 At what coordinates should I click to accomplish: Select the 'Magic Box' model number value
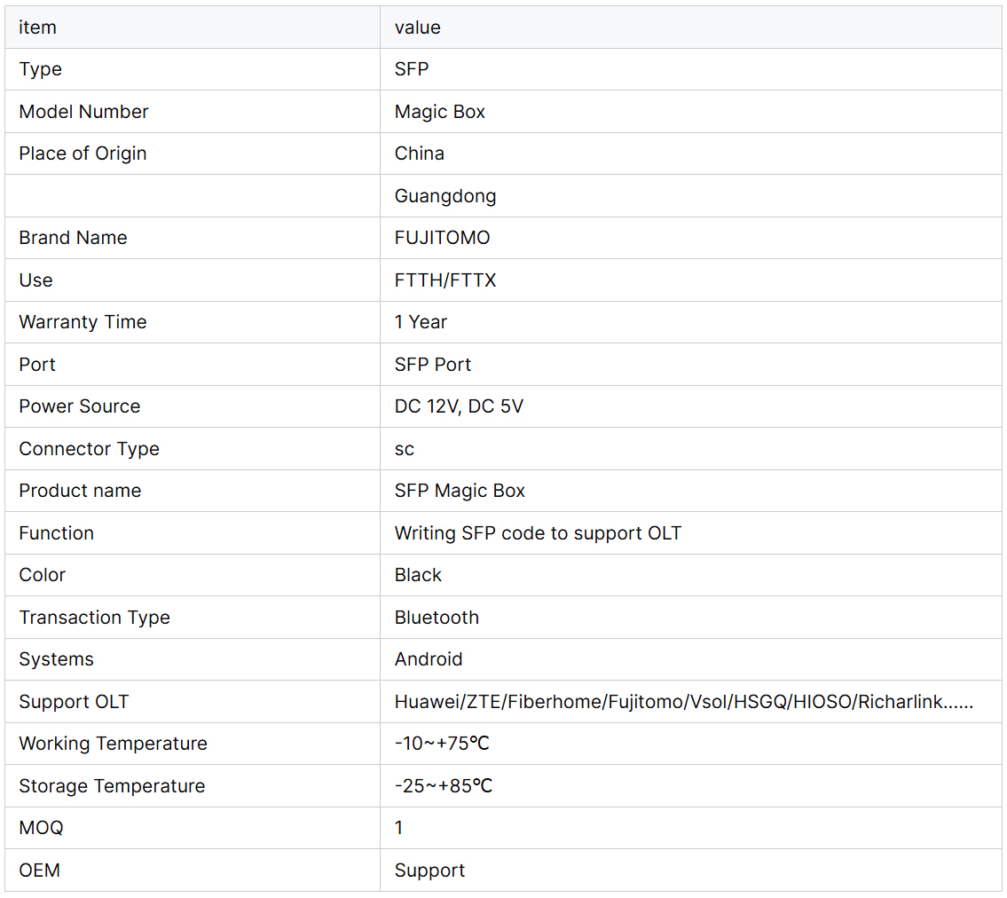tap(439, 112)
